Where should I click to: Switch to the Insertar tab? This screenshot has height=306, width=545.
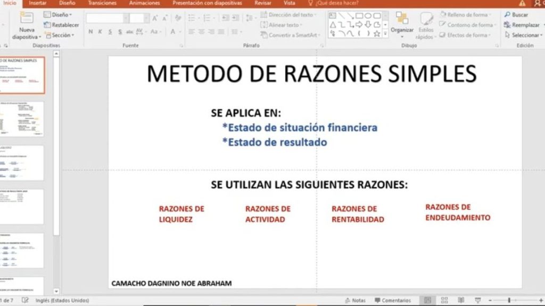37,3
